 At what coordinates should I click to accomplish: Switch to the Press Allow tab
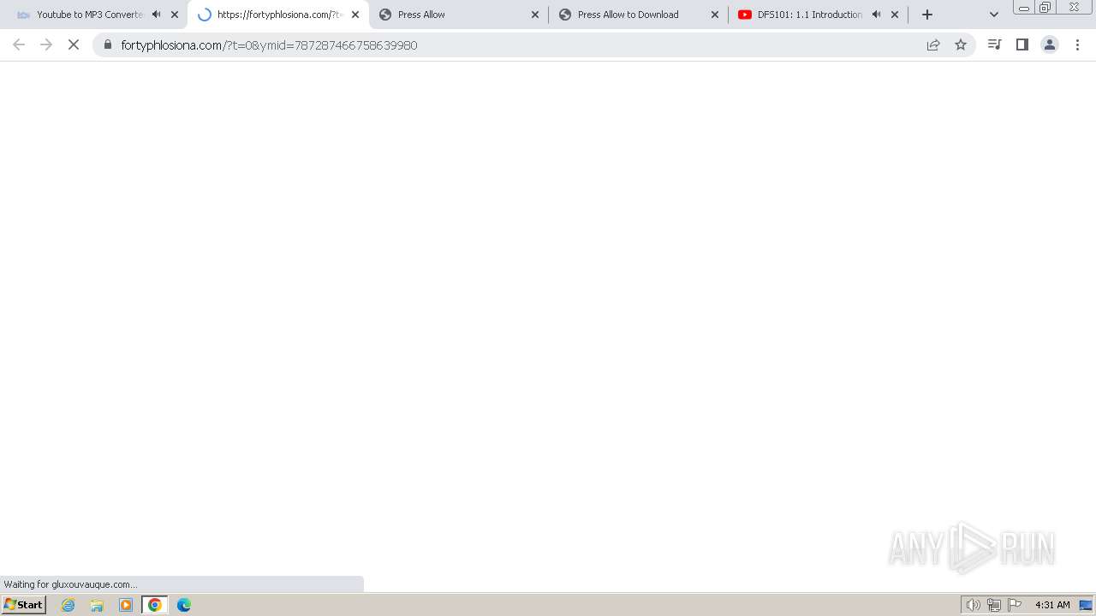[x=458, y=15]
